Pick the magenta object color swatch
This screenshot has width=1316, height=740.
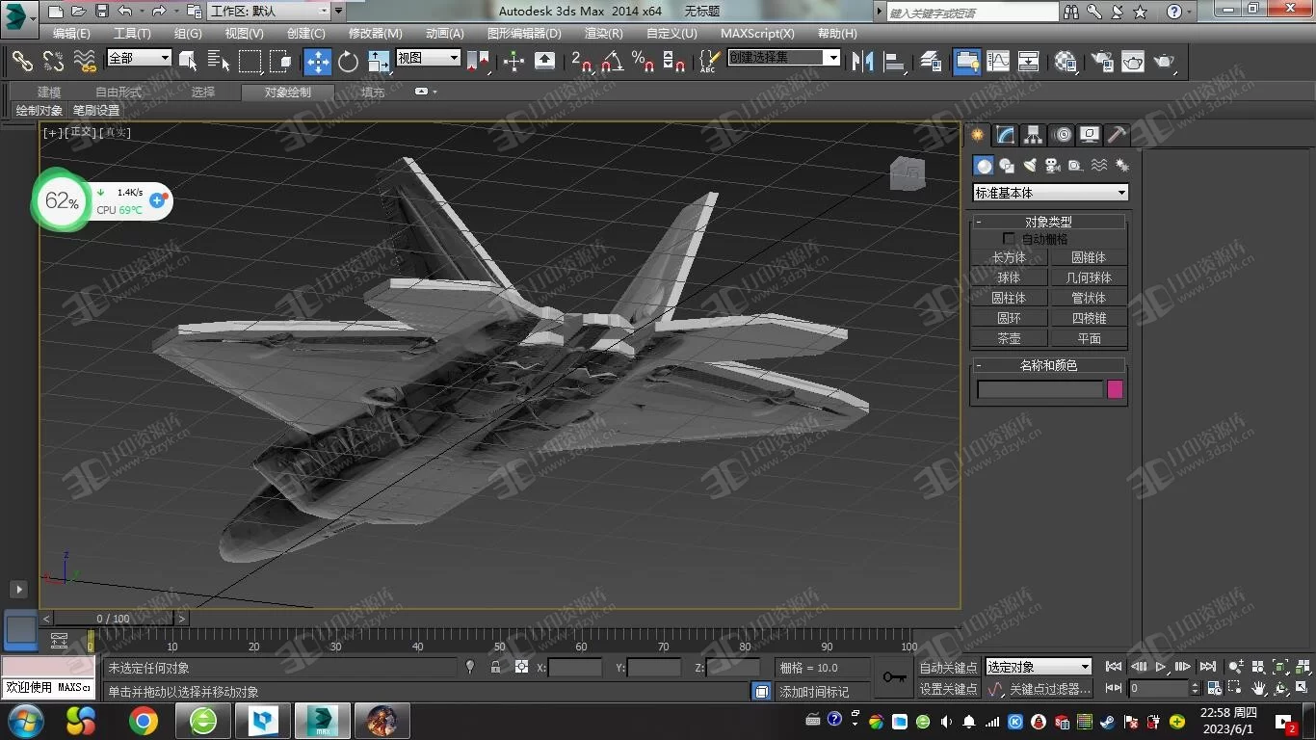[x=1116, y=389]
